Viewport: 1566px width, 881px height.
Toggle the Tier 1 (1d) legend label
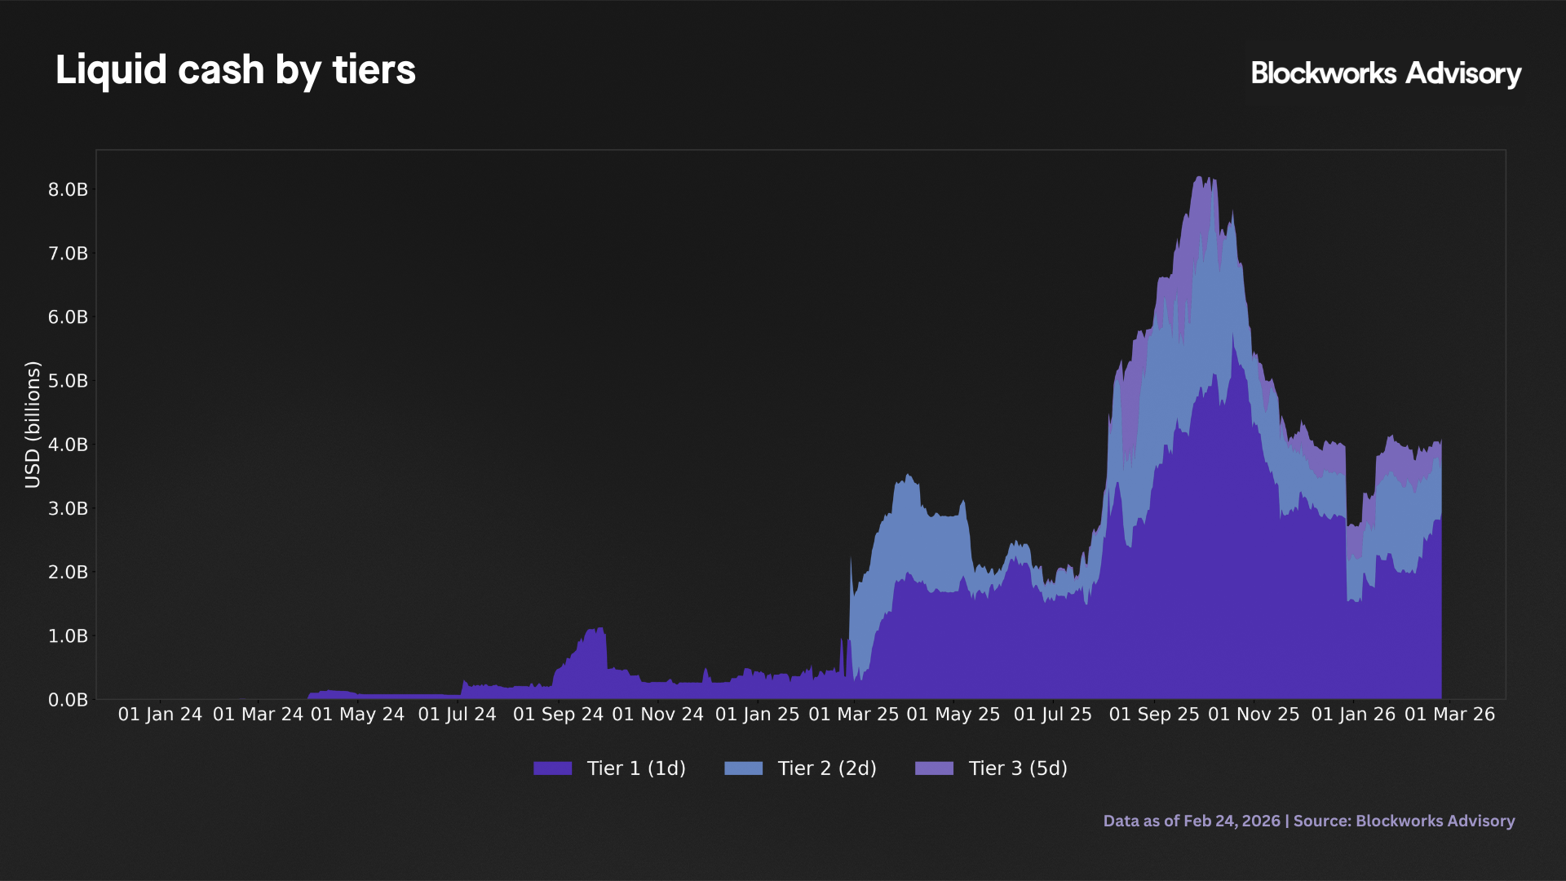[636, 768]
